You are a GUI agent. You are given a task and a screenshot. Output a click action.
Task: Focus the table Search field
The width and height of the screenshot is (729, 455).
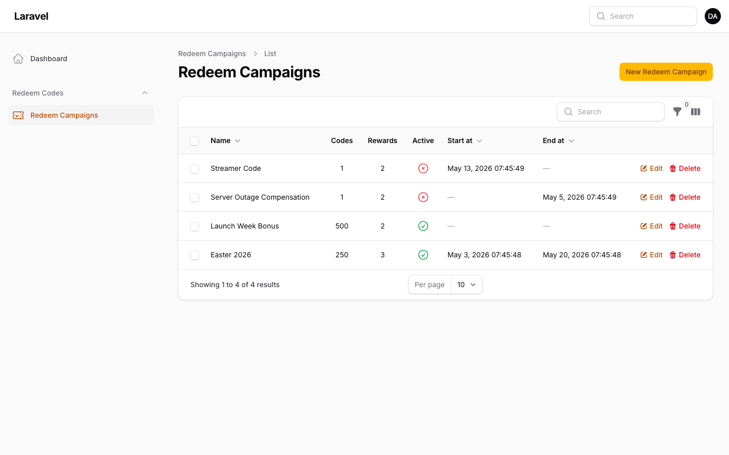[x=611, y=112]
